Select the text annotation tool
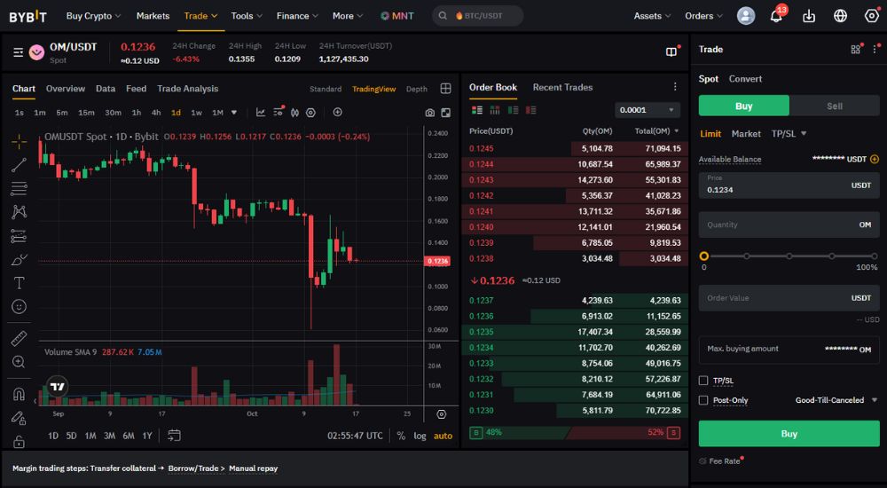 coord(19,282)
